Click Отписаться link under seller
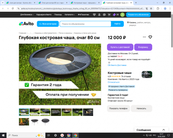The image size is (173, 138). click(x=113, y=82)
